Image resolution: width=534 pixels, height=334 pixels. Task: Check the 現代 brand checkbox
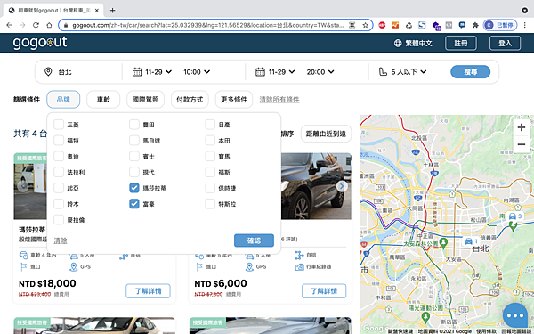[134, 172]
